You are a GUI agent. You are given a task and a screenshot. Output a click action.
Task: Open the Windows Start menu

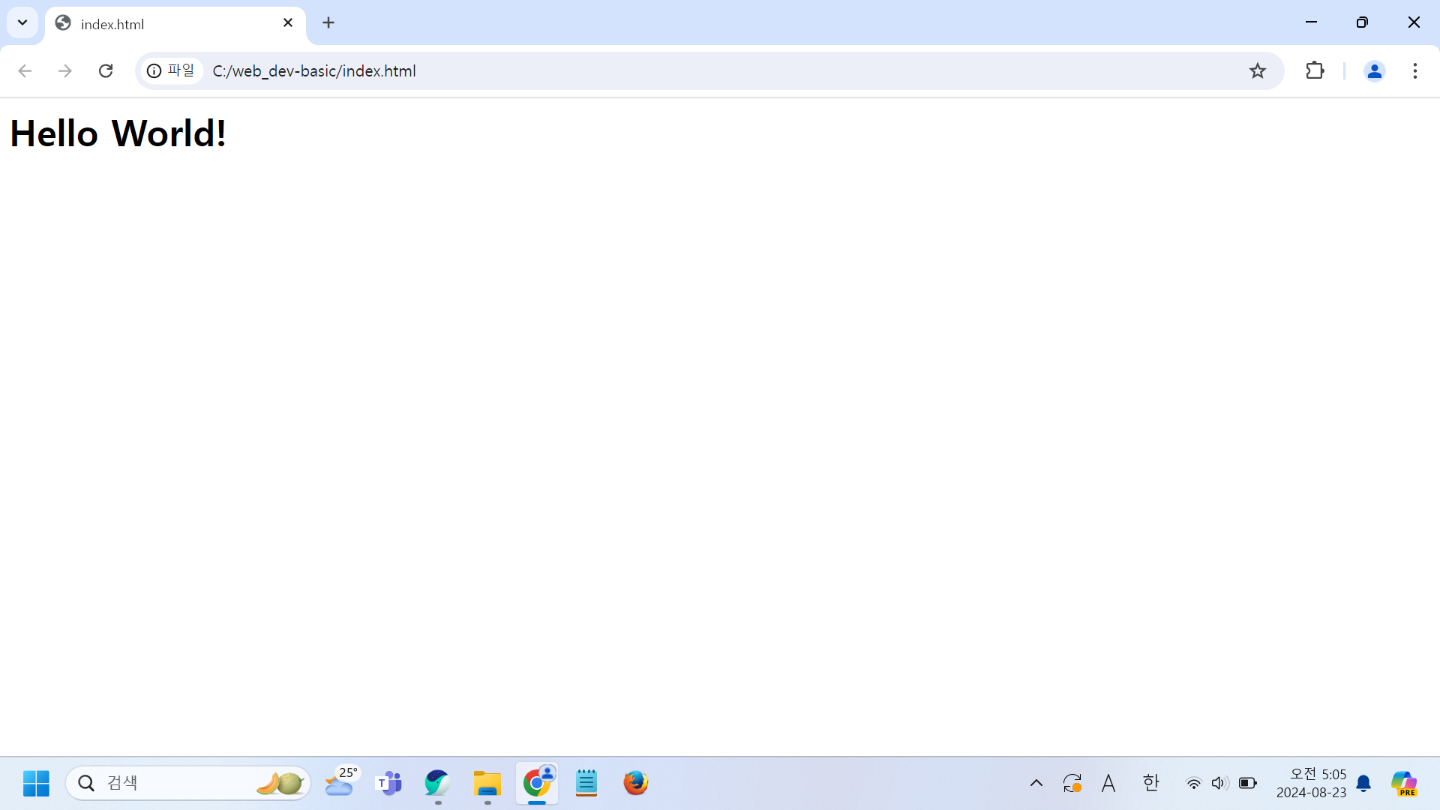click(36, 784)
